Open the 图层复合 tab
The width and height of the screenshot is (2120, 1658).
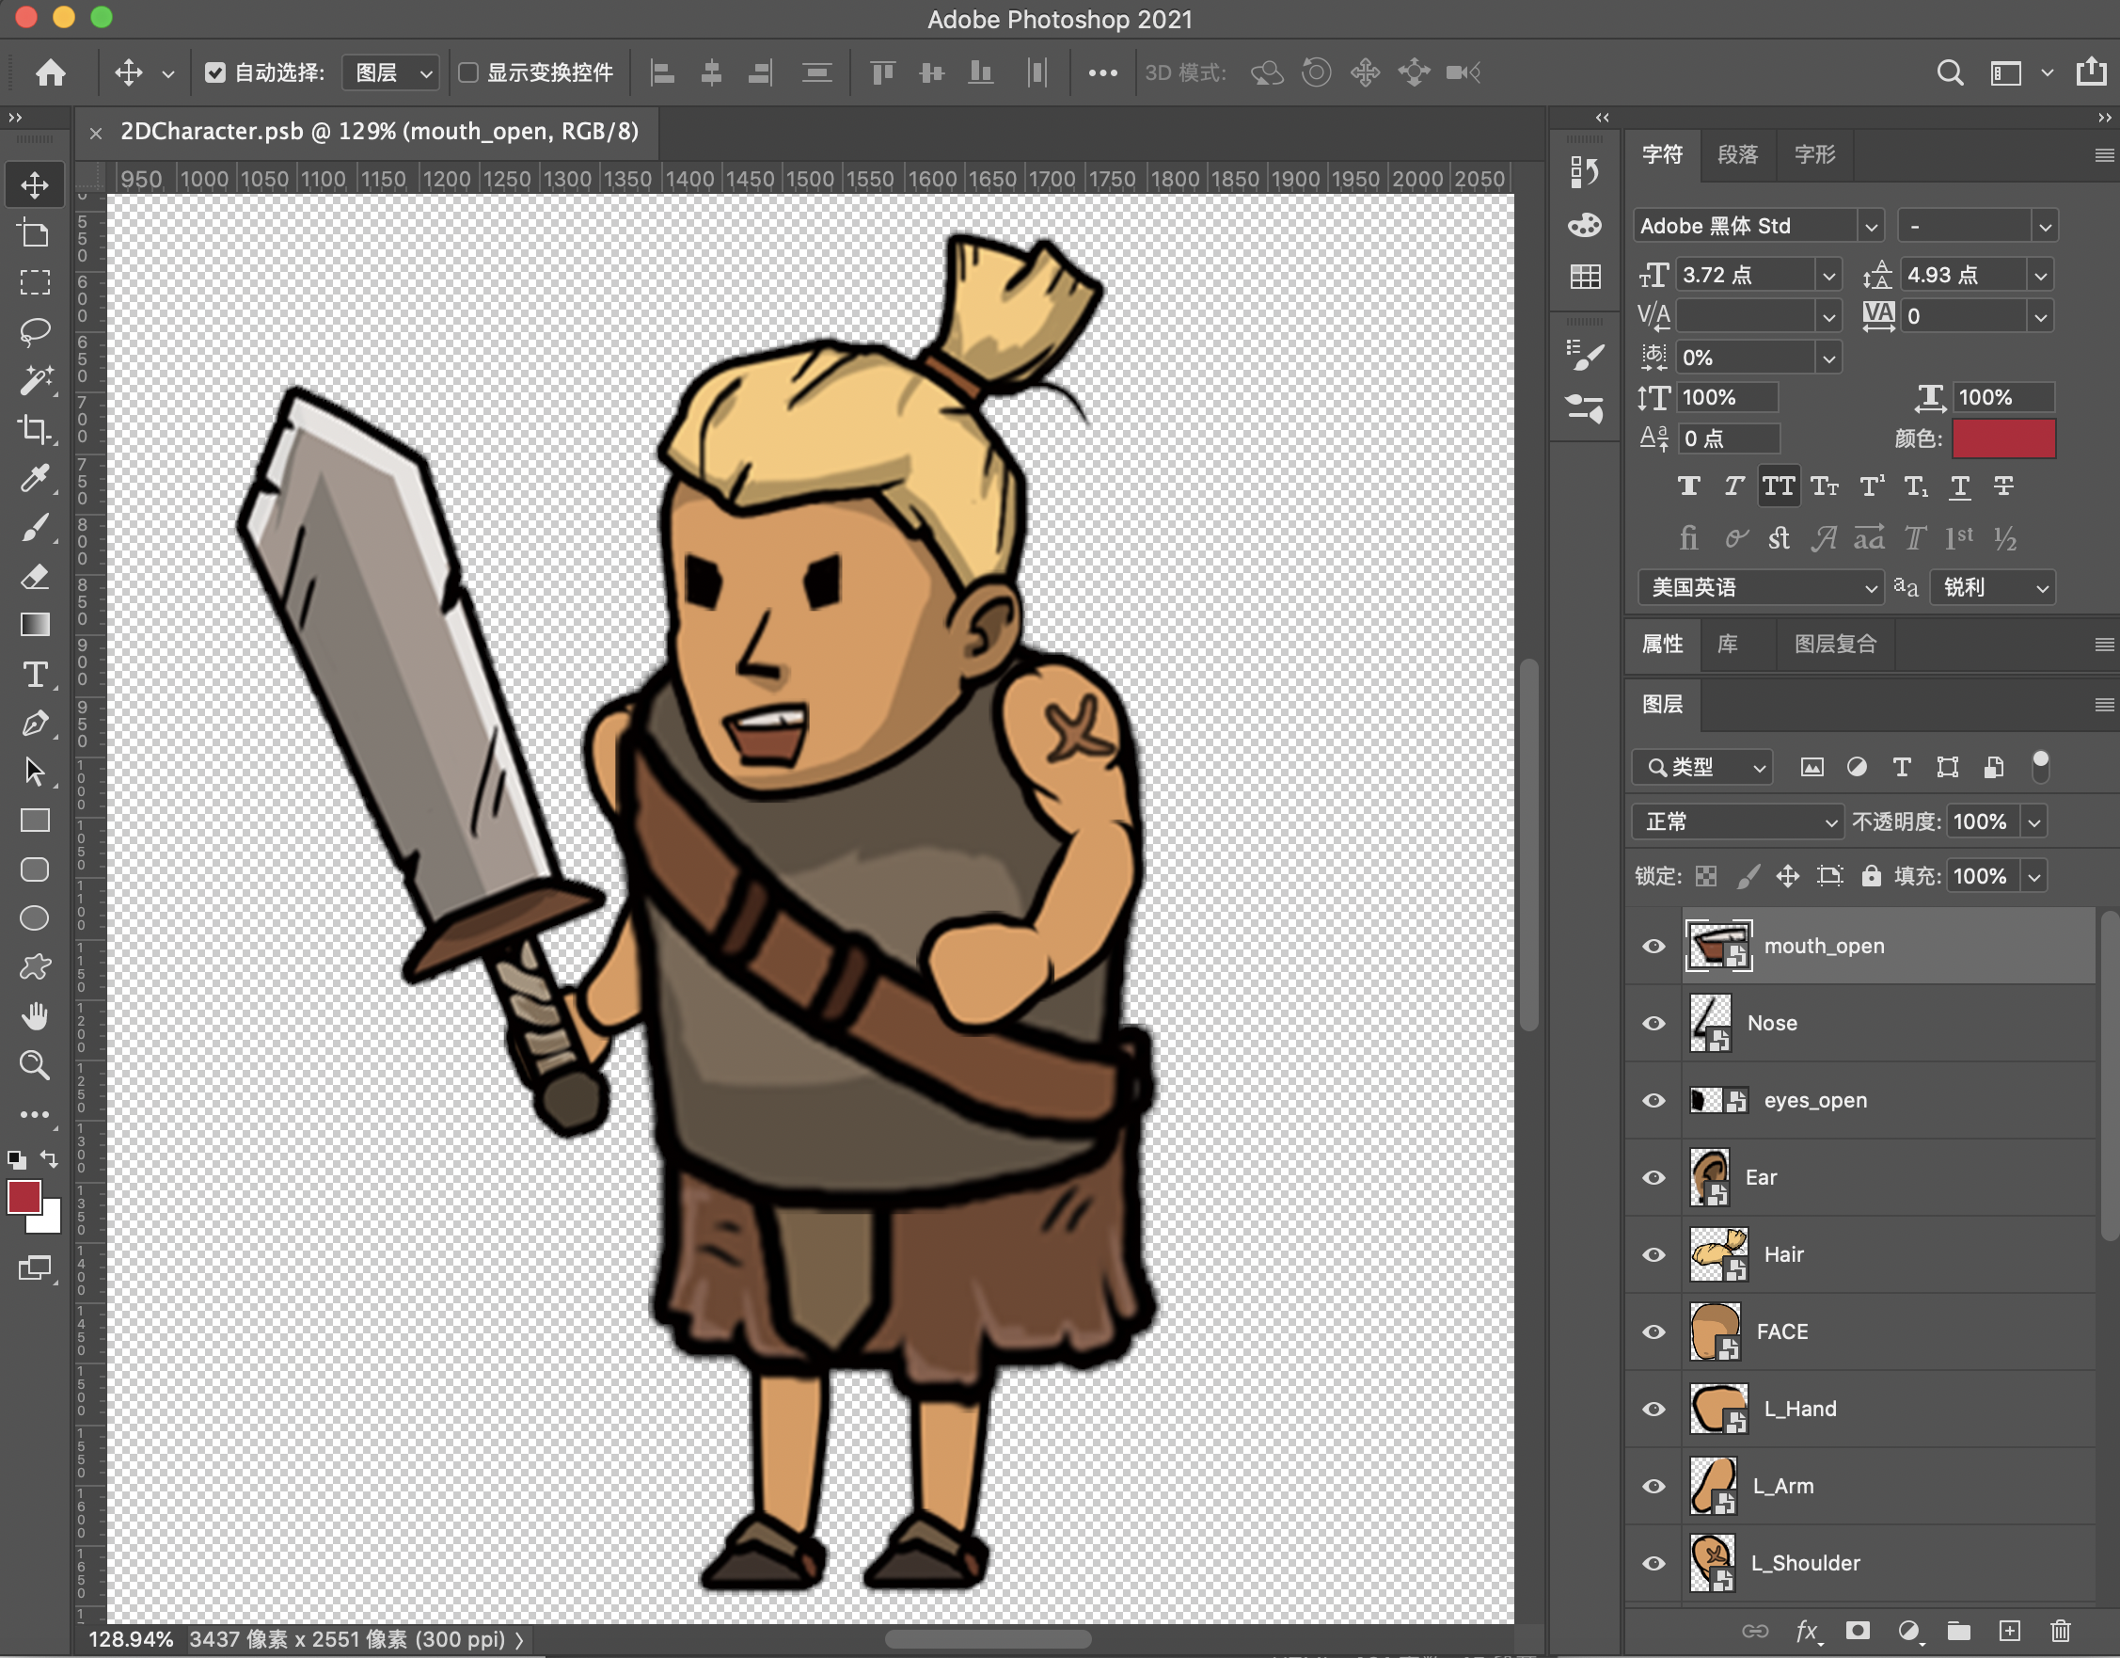click(x=1835, y=644)
